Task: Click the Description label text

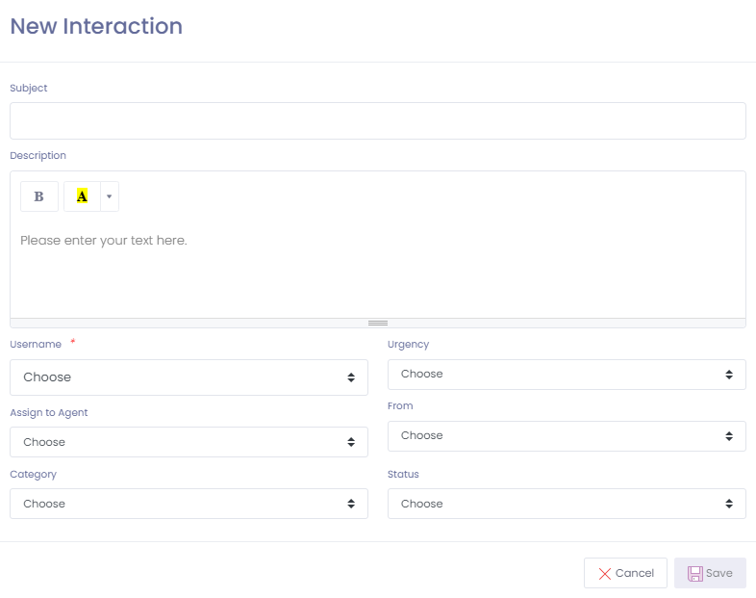Action: [x=38, y=156]
